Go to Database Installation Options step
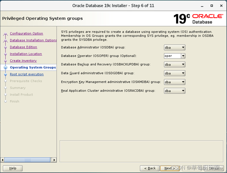 (x=33, y=40)
